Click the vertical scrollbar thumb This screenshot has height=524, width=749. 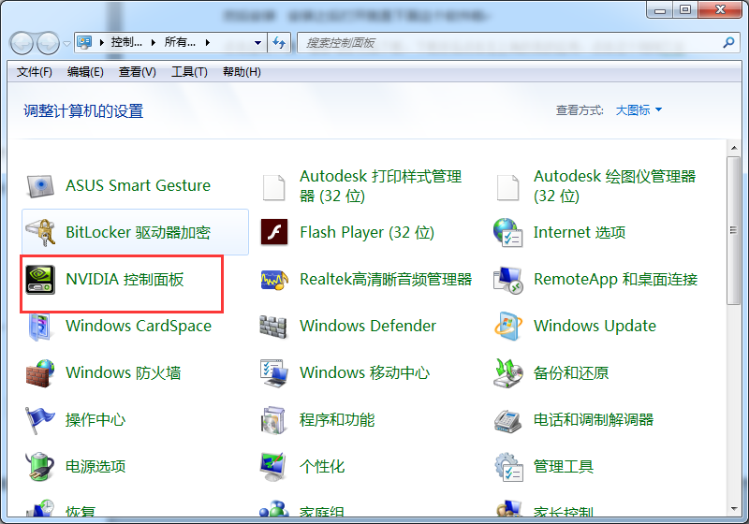coord(733,230)
